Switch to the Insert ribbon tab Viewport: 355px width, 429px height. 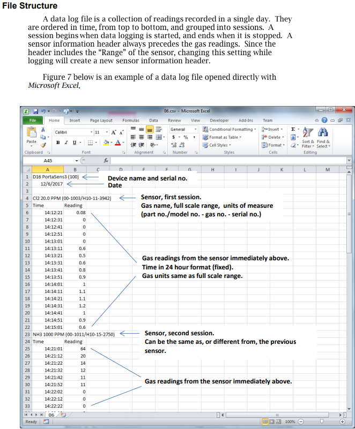click(x=75, y=121)
